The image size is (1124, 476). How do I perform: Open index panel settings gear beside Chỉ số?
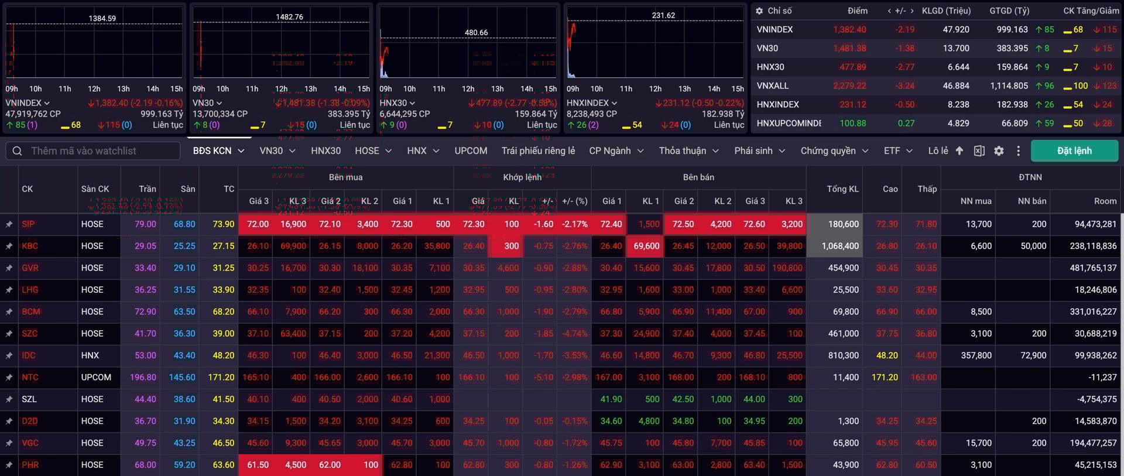tap(759, 11)
